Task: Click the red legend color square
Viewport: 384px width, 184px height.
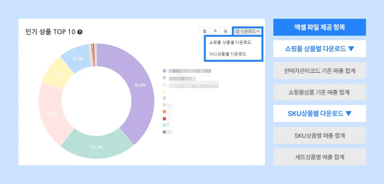Action: point(164,118)
